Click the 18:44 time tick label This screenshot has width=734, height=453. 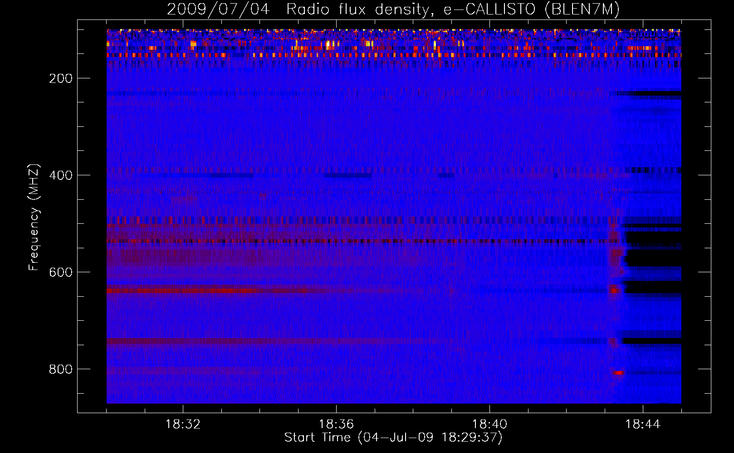coord(643,424)
